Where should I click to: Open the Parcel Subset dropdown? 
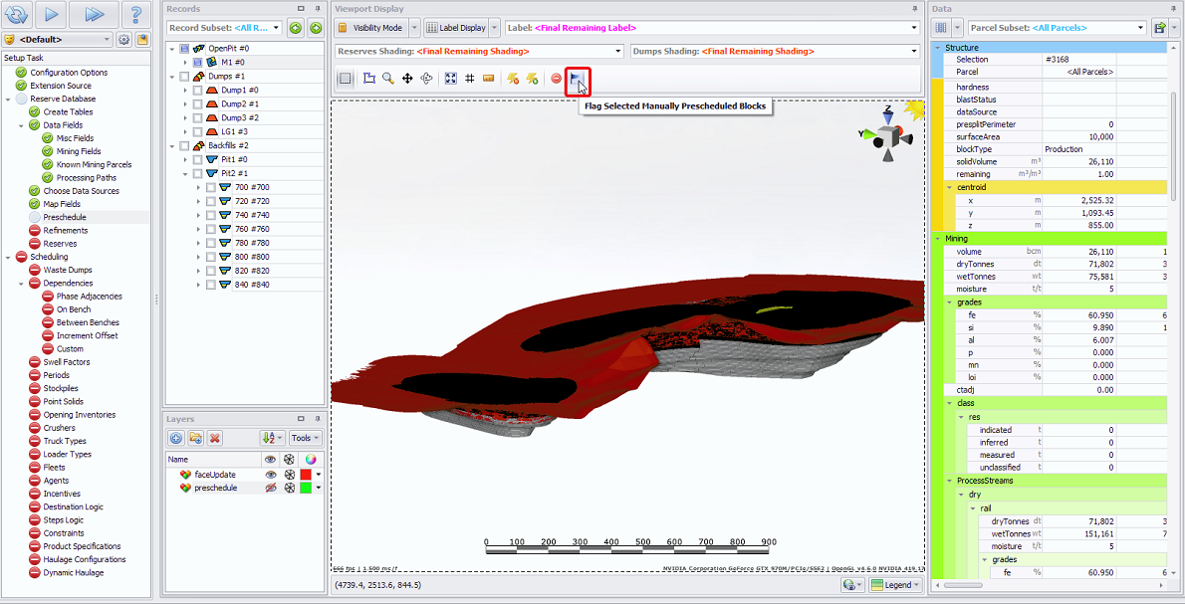click(1140, 28)
